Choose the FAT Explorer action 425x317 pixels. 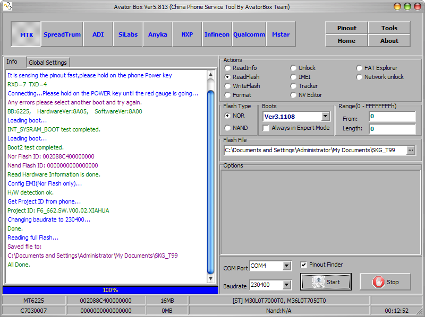point(377,68)
